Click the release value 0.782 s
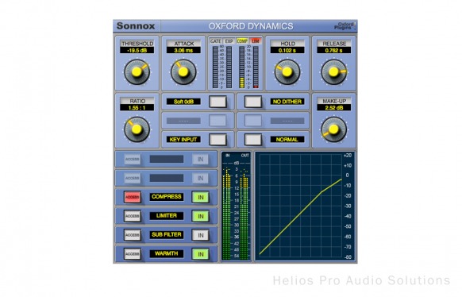Viewport: 462px width, 297px height. (334, 50)
